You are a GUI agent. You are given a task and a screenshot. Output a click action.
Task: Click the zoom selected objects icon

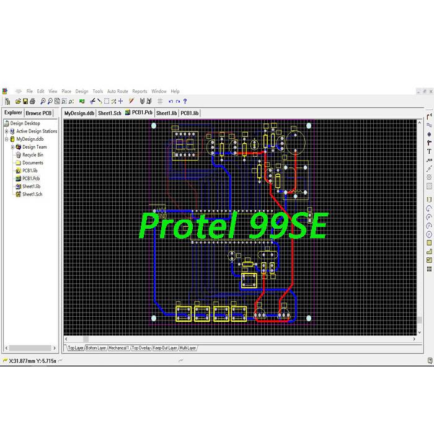click(x=71, y=101)
